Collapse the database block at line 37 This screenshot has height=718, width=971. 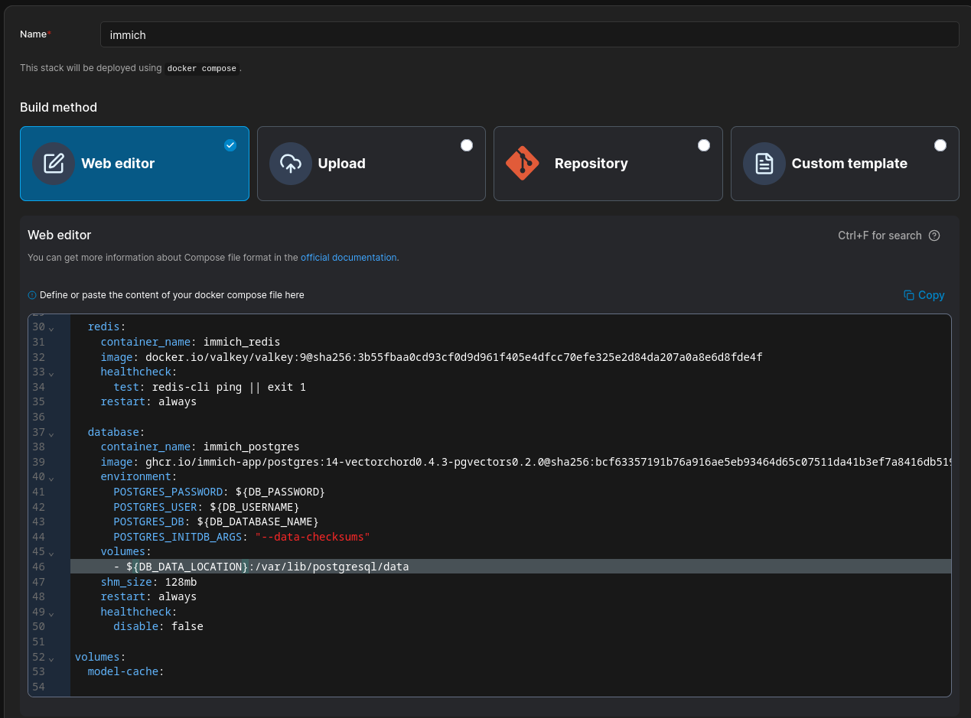coord(52,433)
